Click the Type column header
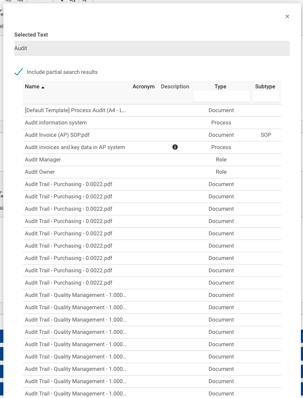The height and width of the screenshot is (398, 303). click(220, 87)
